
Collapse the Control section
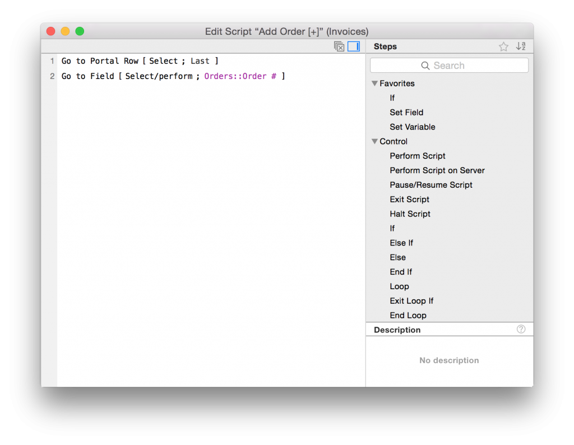pos(374,141)
